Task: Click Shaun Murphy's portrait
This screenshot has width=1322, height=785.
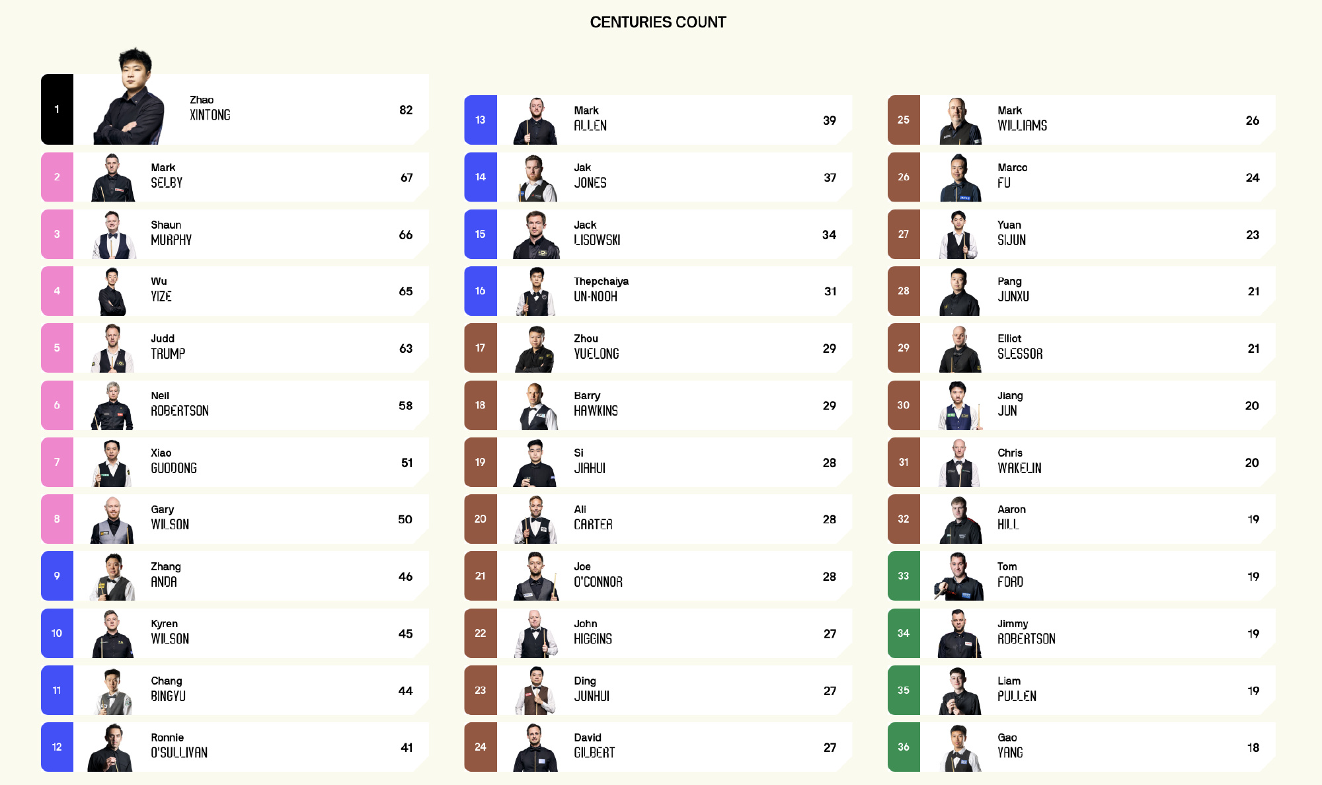Action: [113, 235]
